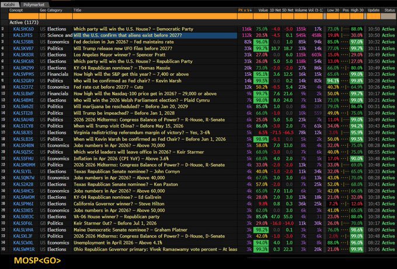Sort by the Status column header
The image size is (397, 269).
pyautogui.click(x=389, y=10)
